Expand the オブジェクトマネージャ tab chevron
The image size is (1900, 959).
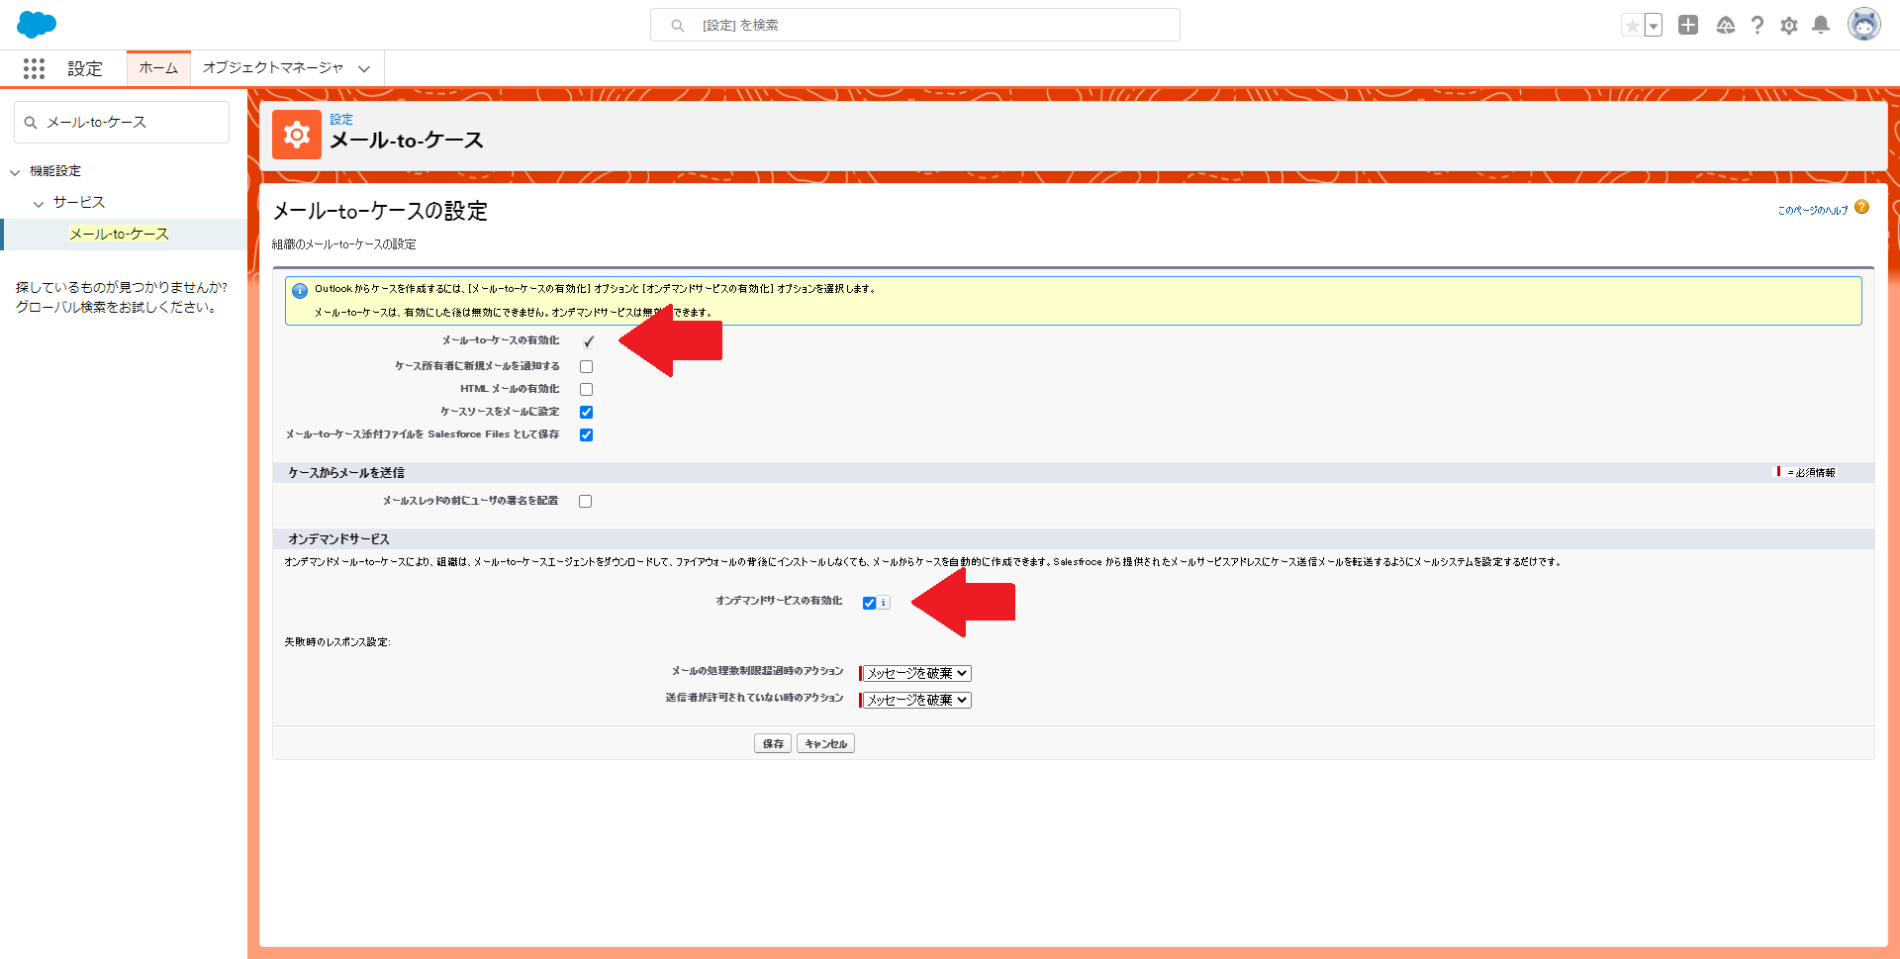tap(364, 69)
